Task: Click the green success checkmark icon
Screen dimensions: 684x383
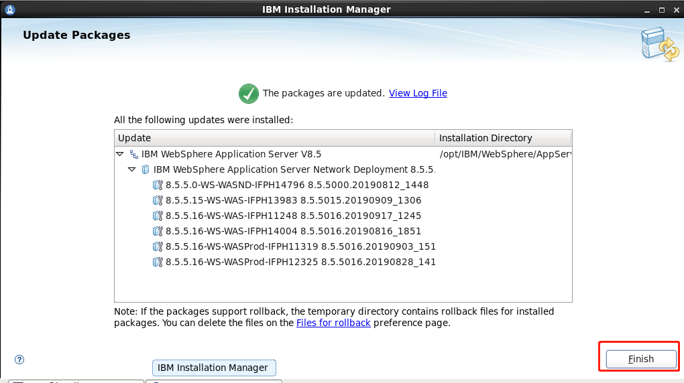Action: [249, 93]
